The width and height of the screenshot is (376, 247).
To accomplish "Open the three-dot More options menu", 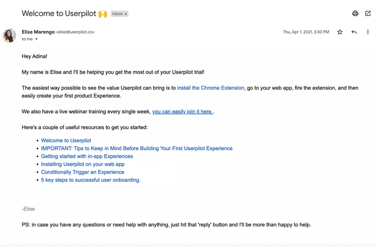I will coord(368,32).
